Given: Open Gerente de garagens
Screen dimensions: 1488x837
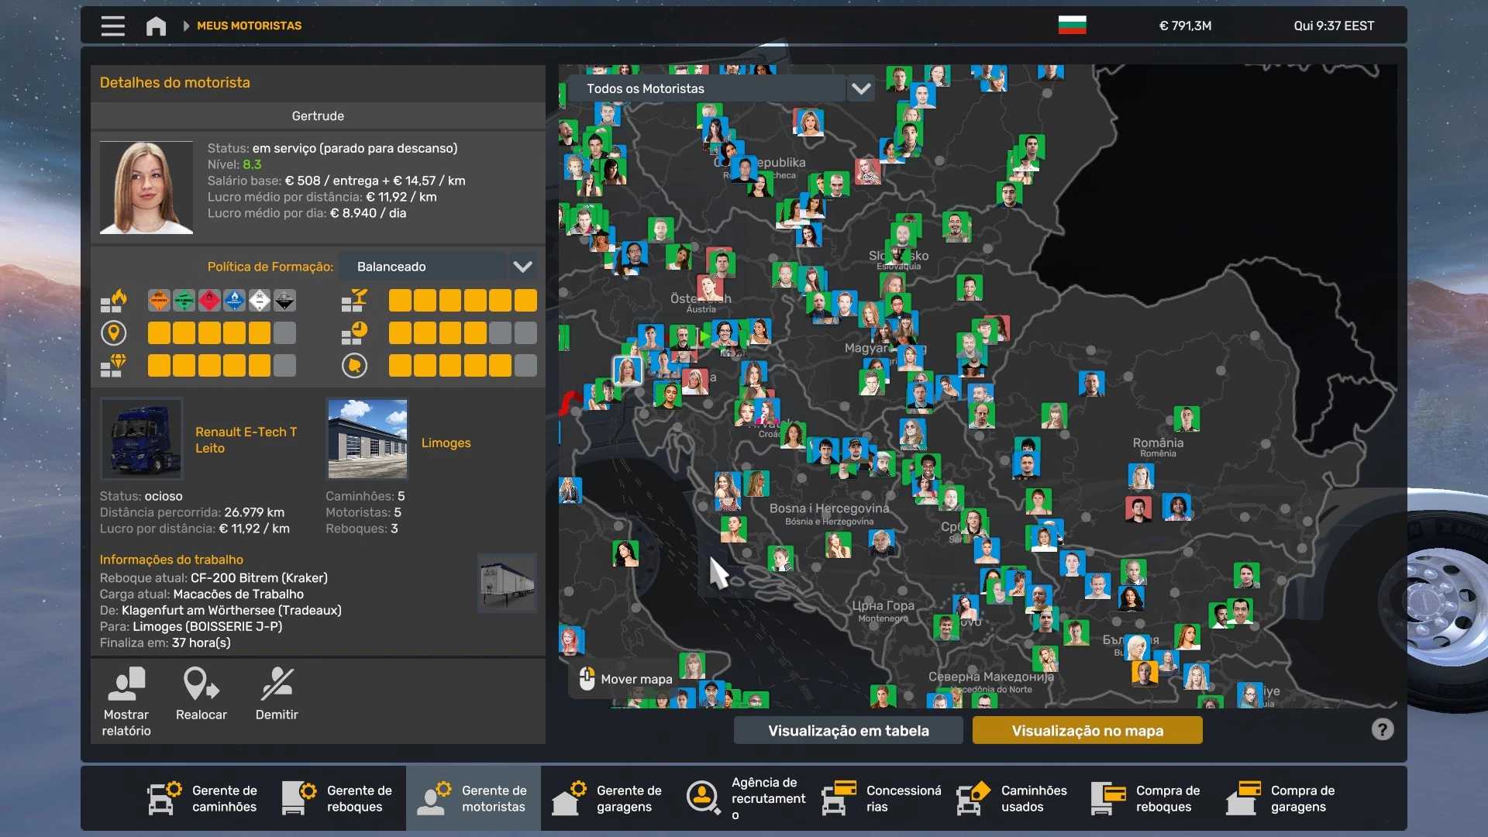Looking at the screenshot, I should 608,798.
